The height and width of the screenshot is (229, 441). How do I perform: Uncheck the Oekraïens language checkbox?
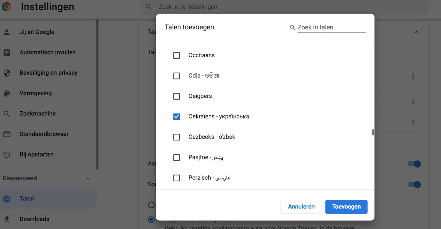176,117
